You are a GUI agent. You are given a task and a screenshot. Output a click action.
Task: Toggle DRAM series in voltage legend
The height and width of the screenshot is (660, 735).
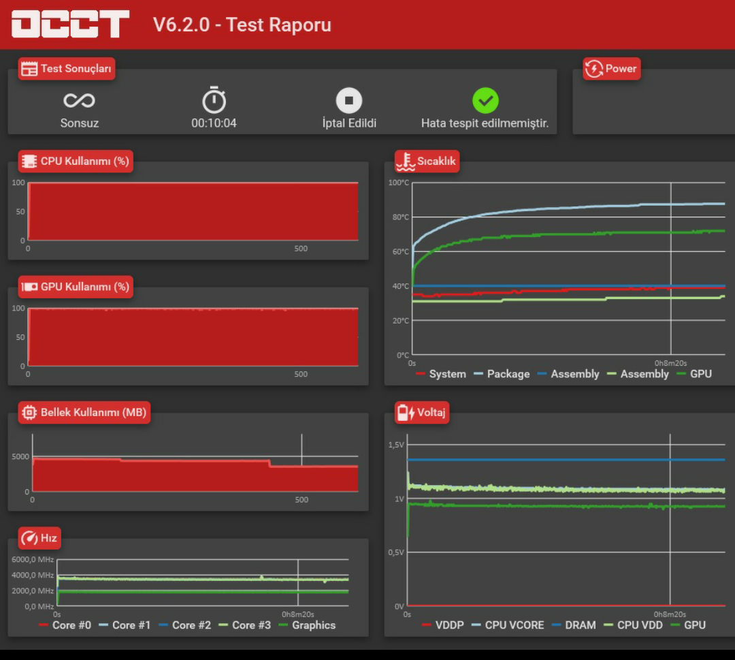pos(574,625)
